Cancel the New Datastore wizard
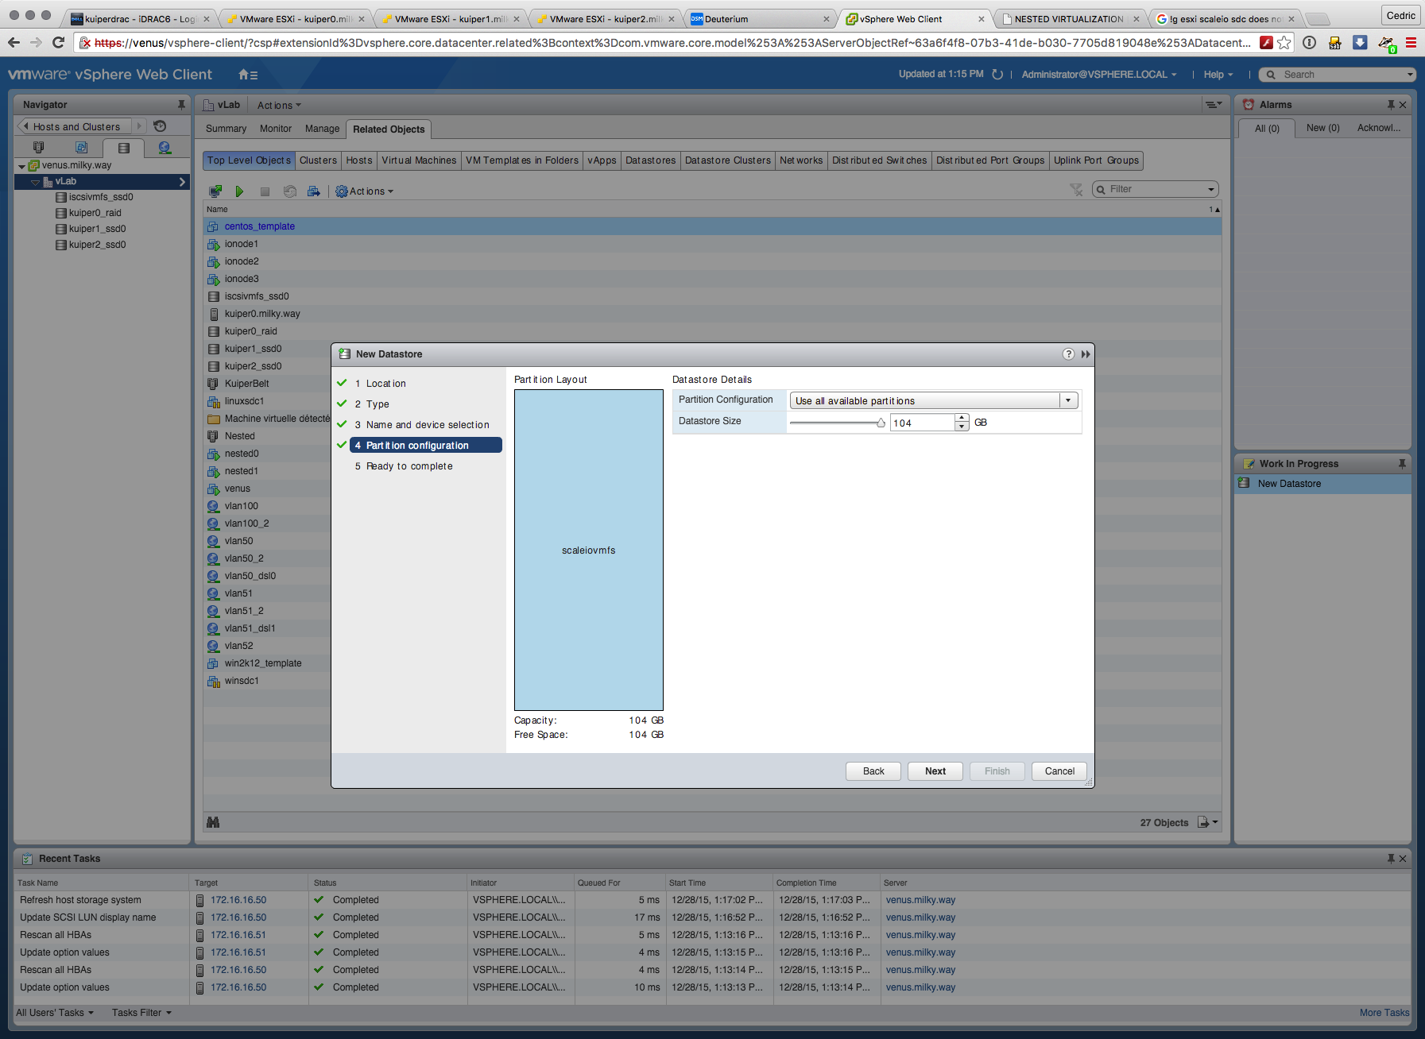1425x1039 pixels. click(1059, 771)
